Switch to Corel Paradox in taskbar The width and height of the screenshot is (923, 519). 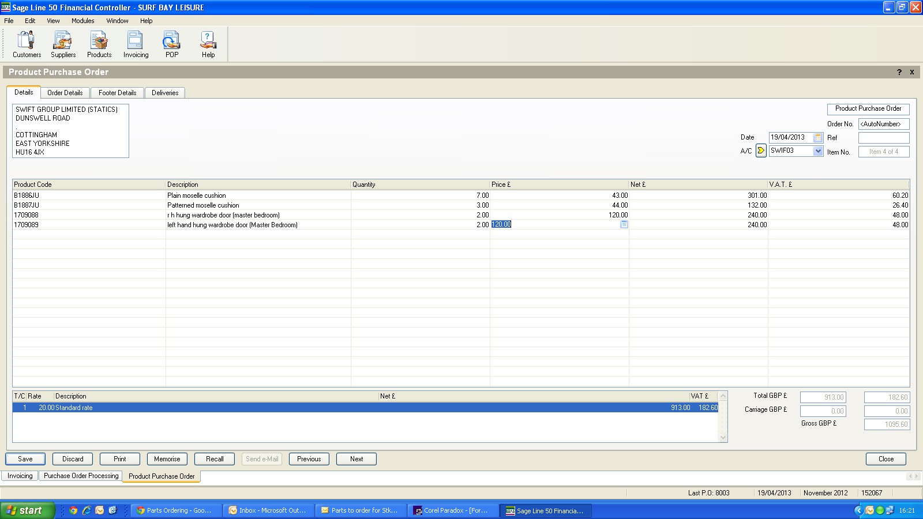[453, 510]
